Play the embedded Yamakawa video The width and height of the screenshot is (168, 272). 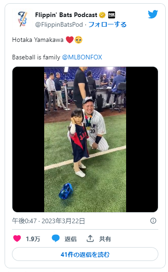[x=85, y=139]
